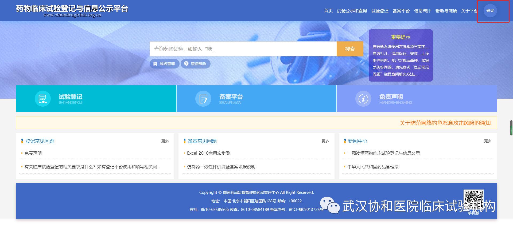Open the 帮助与链接 navigation menu
Image resolution: width=513 pixels, height=229 pixels.
[x=446, y=11]
